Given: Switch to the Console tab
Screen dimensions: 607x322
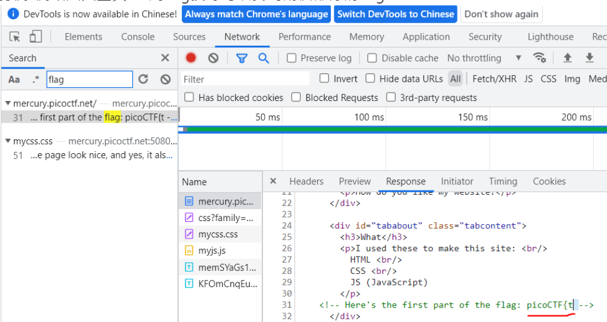Looking at the screenshot, I should 138,37.
